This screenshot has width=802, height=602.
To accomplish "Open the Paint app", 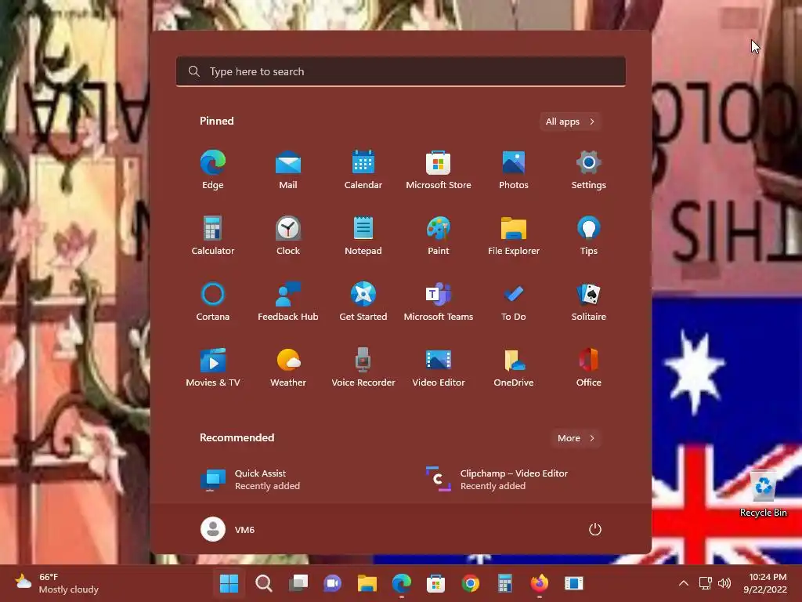I will pos(439,235).
